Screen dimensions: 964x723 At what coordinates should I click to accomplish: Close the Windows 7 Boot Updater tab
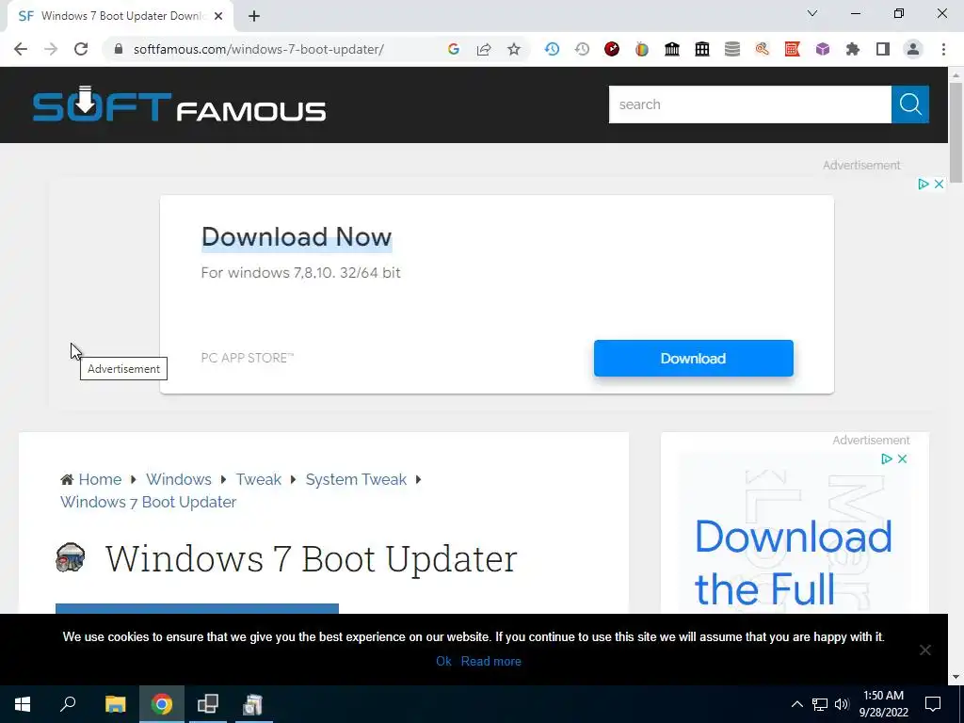[x=218, y=17]
